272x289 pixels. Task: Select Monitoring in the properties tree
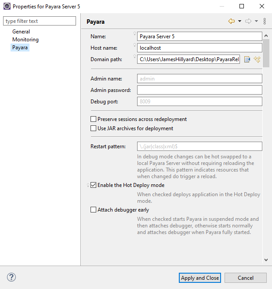coord(25,40)
